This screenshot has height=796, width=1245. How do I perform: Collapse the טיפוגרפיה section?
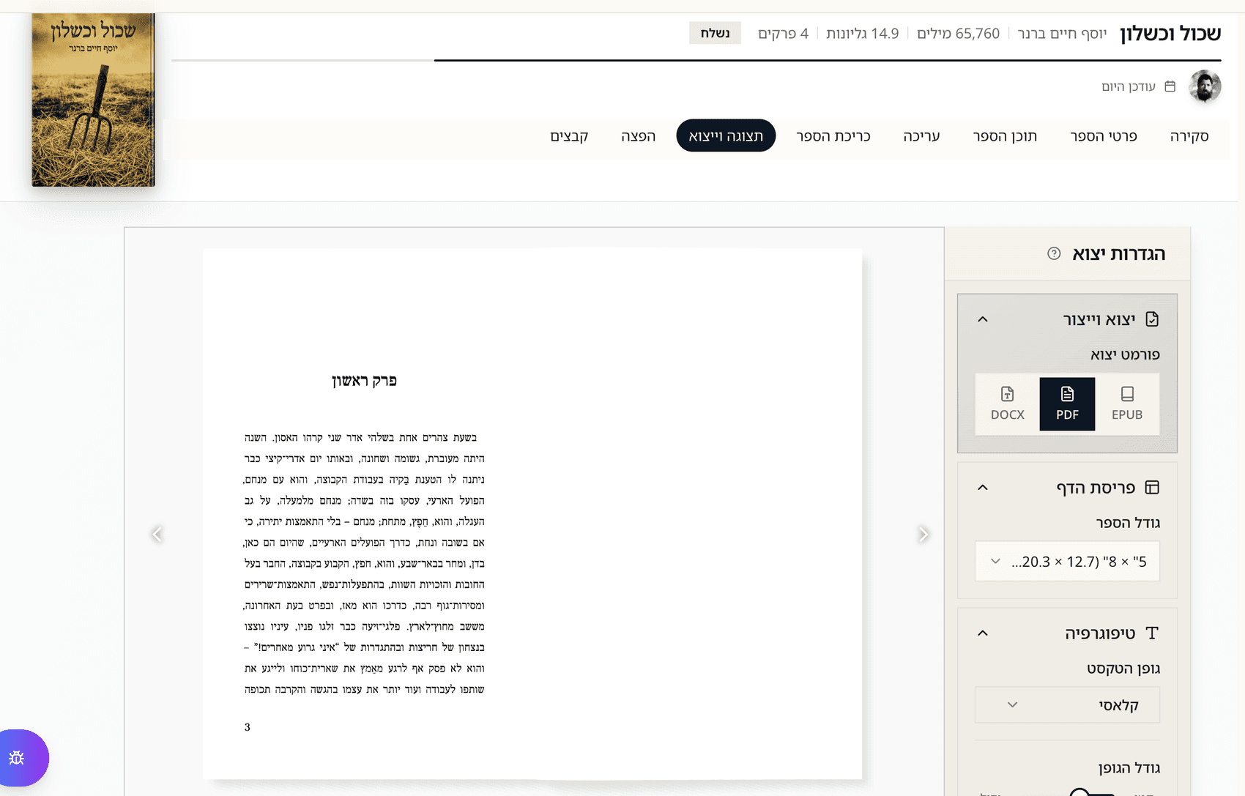pos(983,633)
